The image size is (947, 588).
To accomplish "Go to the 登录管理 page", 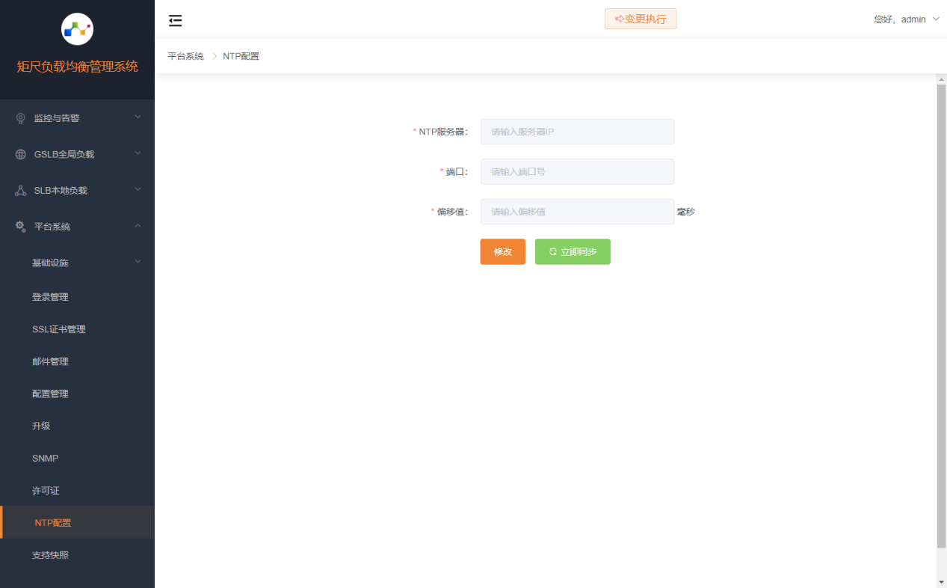I will click(x=50, y=297).
